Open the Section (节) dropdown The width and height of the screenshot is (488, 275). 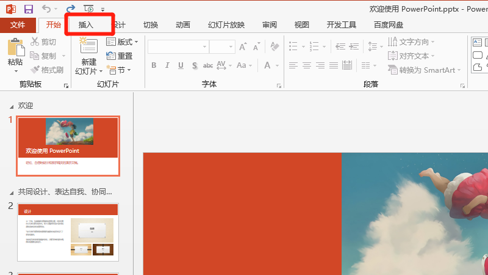point(120,70)
